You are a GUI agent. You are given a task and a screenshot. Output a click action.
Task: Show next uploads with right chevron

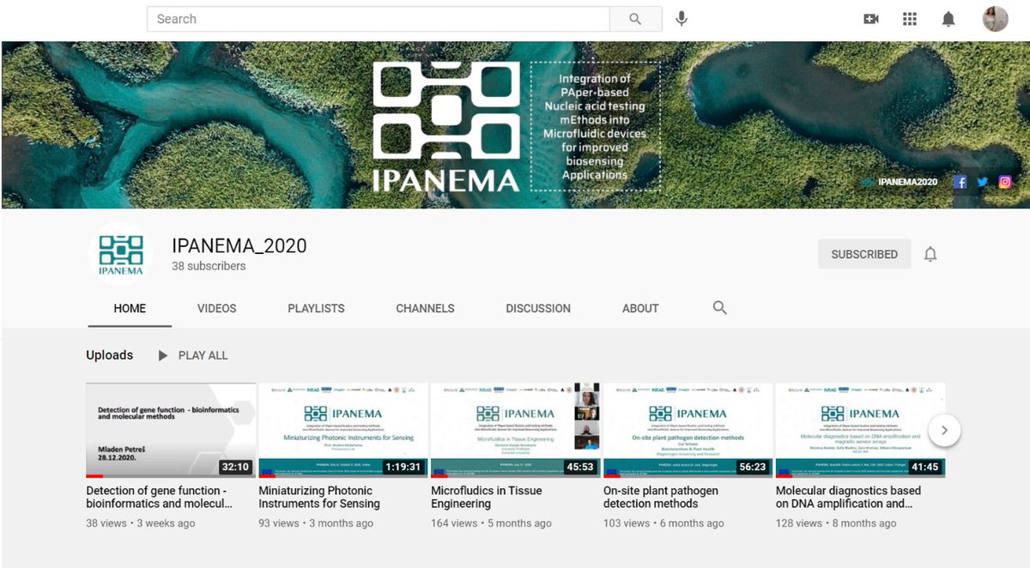pos(944,430)
